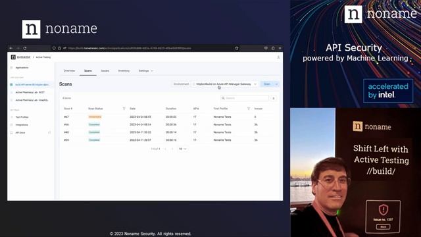Click the Completed badge of scan #66
The image size is (421, 237).
[x=94, y=124]
